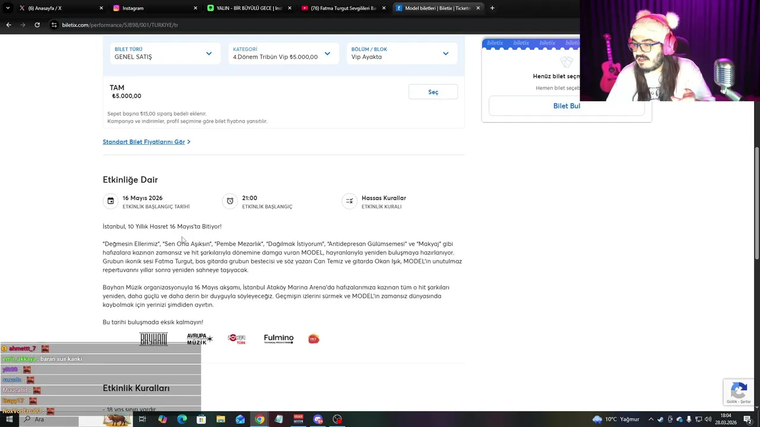Click the Hassas Kurallar text
The image size is (760, 427).
tap(384, 198)
